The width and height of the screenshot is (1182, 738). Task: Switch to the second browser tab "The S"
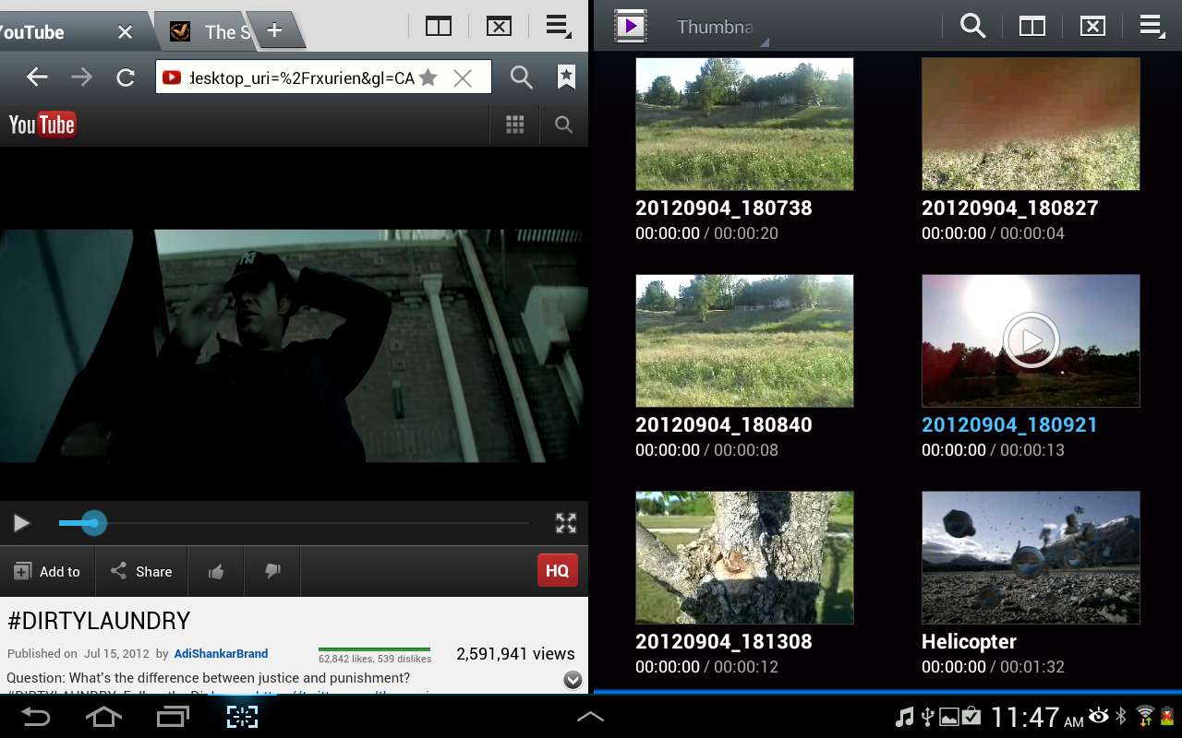(x=214, y=31)
